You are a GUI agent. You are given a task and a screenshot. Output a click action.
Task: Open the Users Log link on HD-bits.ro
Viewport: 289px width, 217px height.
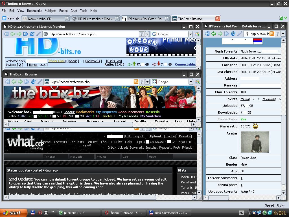(x=114, y=61)
